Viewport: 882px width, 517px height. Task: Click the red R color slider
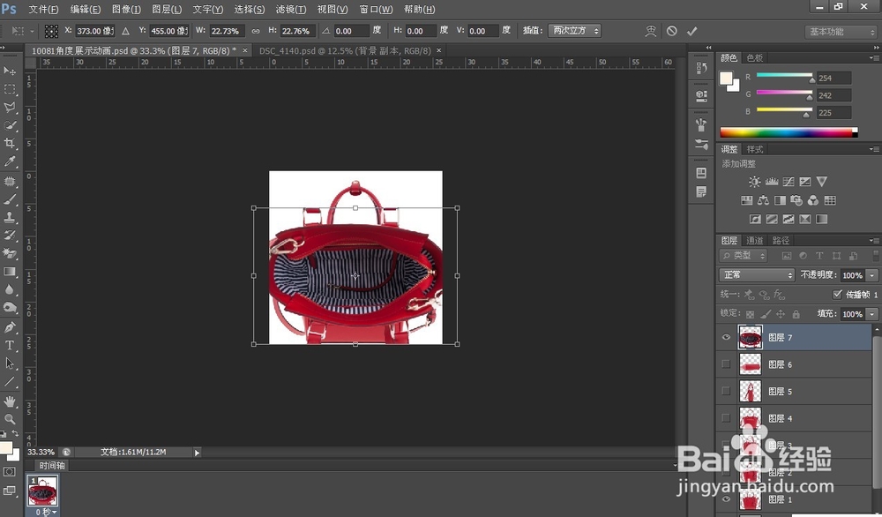click(785, 75)
